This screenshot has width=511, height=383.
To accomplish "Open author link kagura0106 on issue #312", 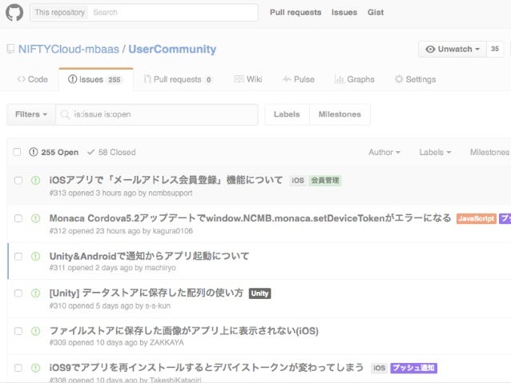I will pyautogui.click(x=173, y=231).
